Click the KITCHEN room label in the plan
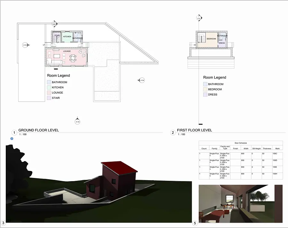This screenshot has width=288, height=228. pyautogui.click(x=67, y=37)
